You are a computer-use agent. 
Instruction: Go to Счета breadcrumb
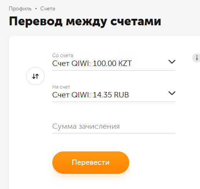click(48, 9)
